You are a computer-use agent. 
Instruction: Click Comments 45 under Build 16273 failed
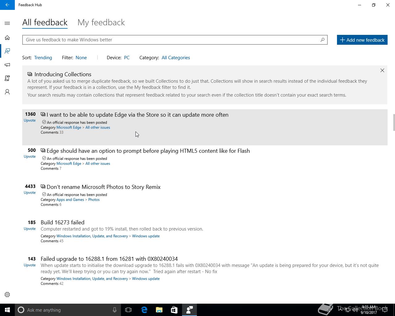click(52, 241)
